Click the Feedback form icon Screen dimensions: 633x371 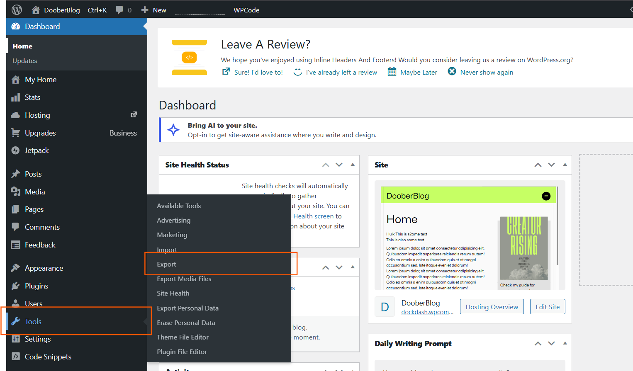[16, 245]
